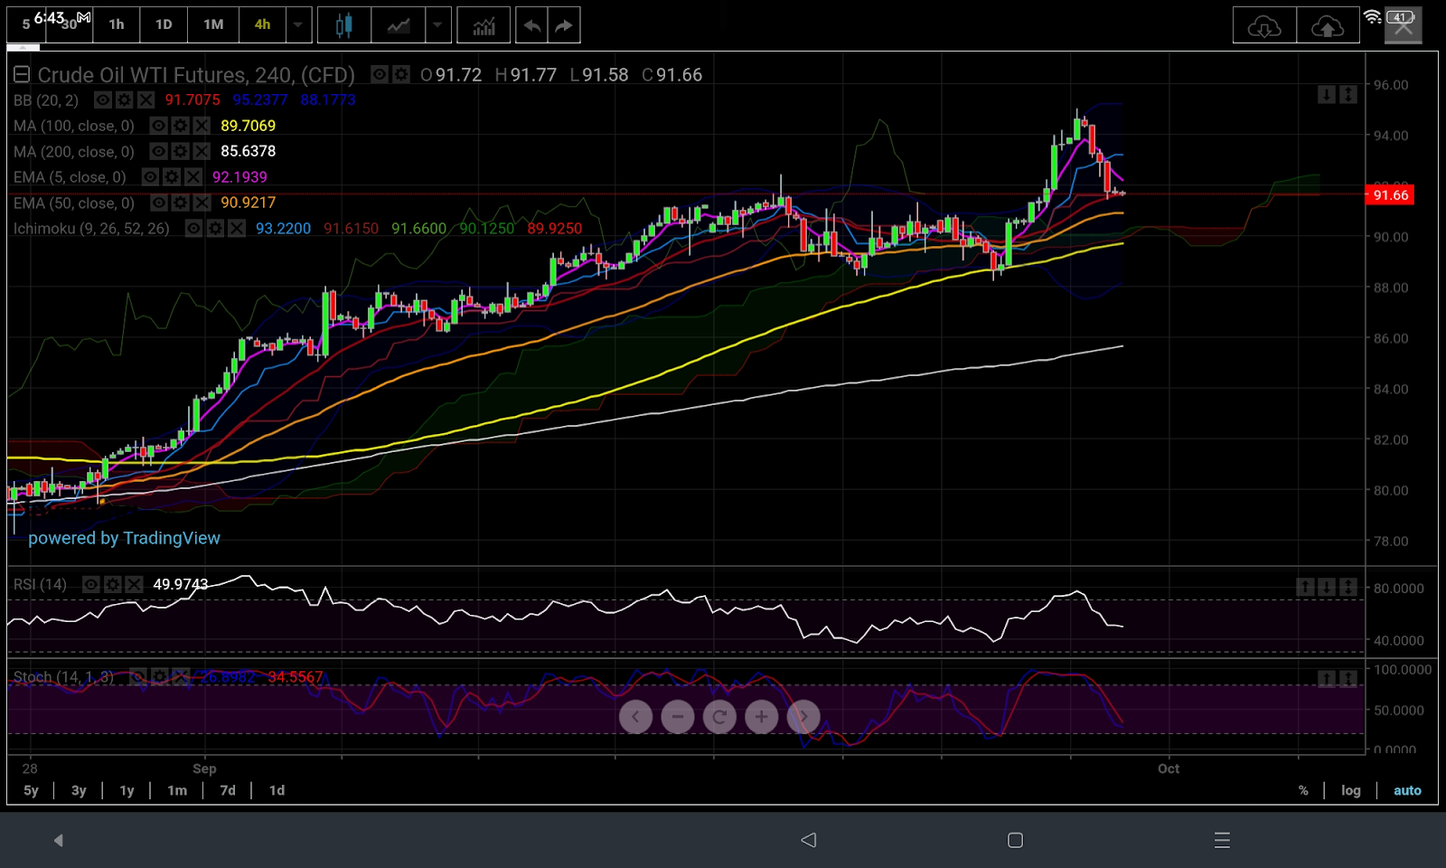Open settings for MA (200, close, 0)
This screenshot has height=868, width=1446.
(180, 151)
